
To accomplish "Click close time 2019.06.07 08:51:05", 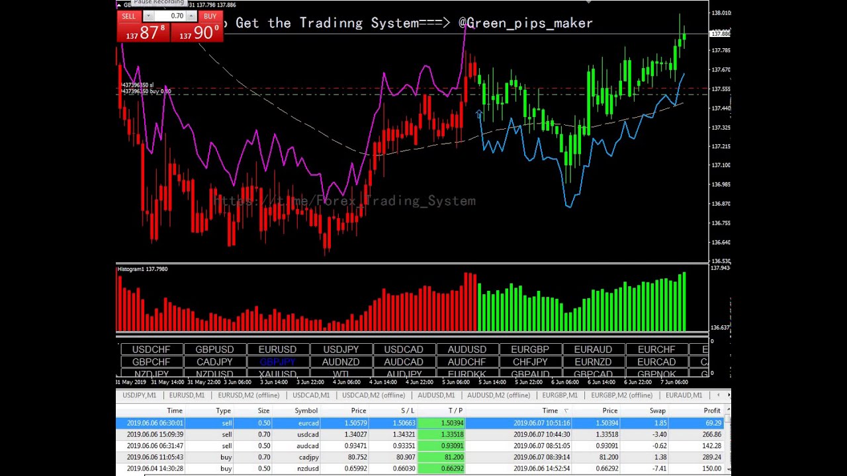I will 542,446.
